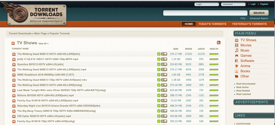Click the Books icon in Main Menu
This screenshot has width=275, height=125.
(x=237, y=71)
